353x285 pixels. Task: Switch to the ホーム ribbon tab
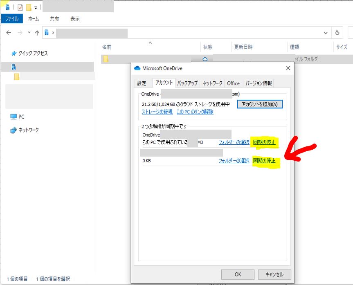point(34,19)
